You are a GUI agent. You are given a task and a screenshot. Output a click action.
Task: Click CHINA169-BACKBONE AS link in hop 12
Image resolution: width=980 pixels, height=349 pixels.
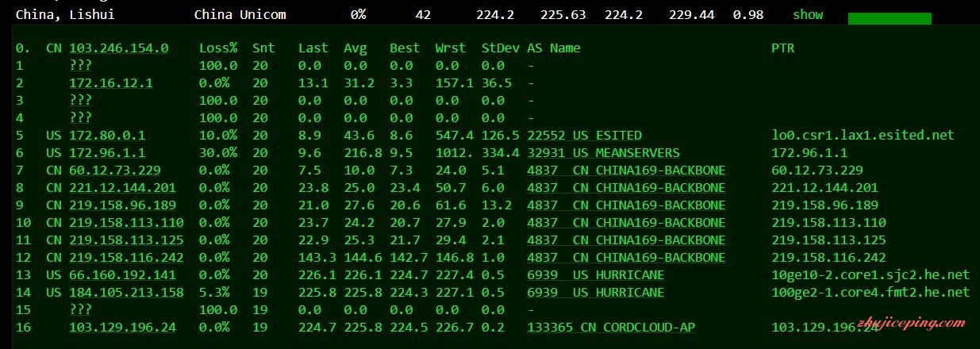[626, 258]
